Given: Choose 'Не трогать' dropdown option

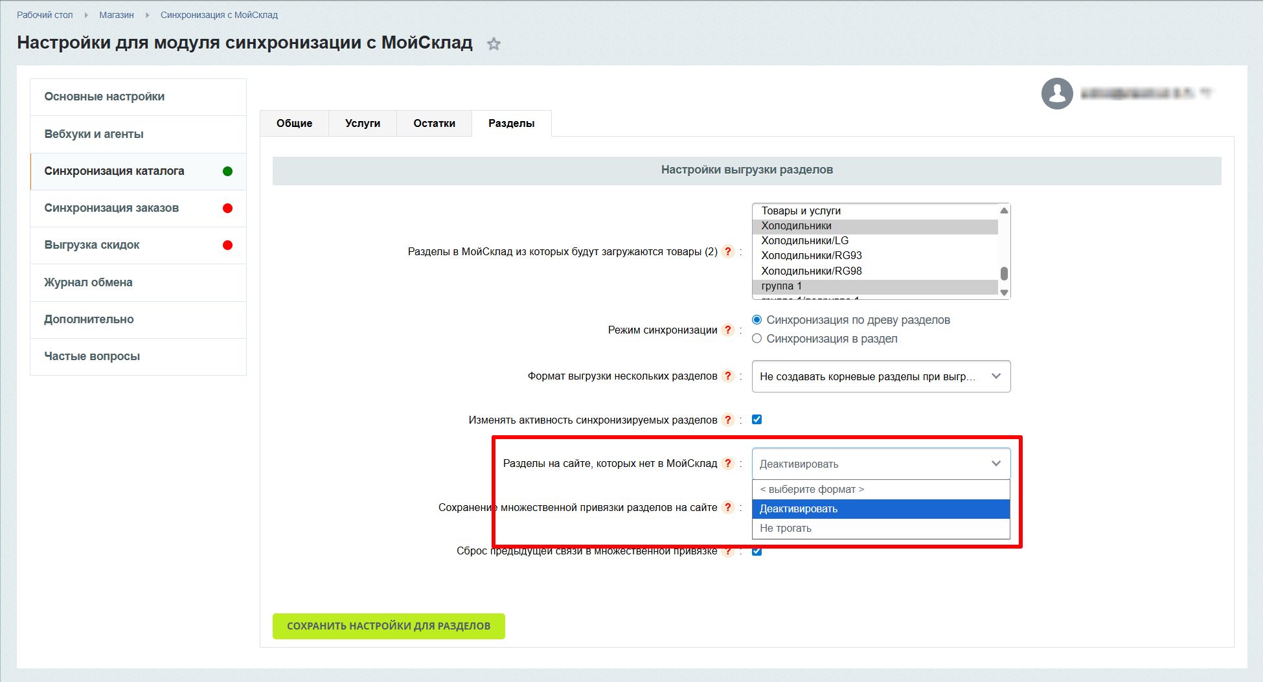Looking at the screenshot, I should [881, 529].
